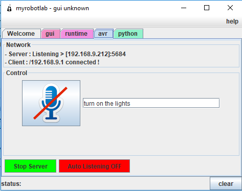Click the green Stop Server button
Image resolution: width=242 pixels, height=191 pixels.
(x=31, y=166)
